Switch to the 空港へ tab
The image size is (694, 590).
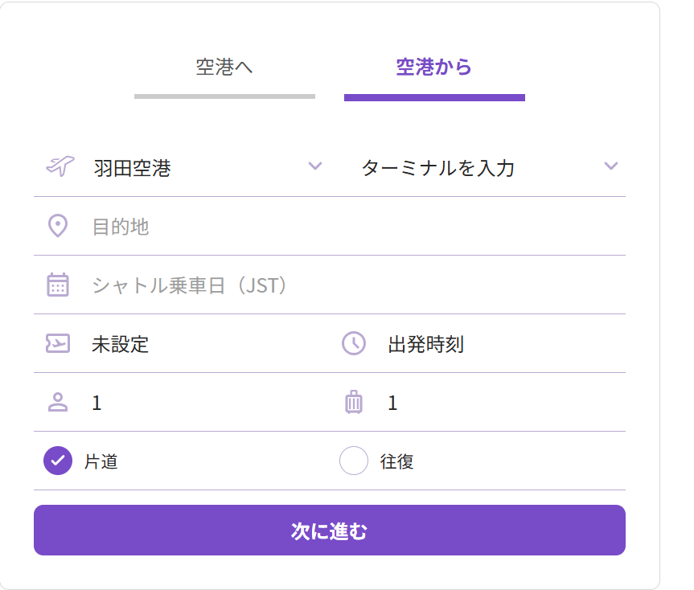224,68
